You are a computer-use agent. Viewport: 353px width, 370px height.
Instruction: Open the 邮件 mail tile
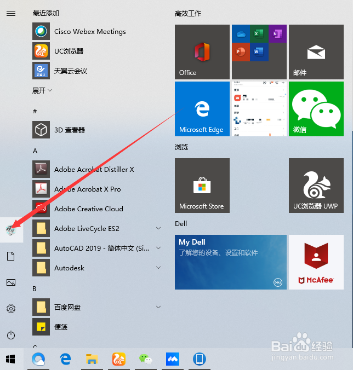pos(316,52)
